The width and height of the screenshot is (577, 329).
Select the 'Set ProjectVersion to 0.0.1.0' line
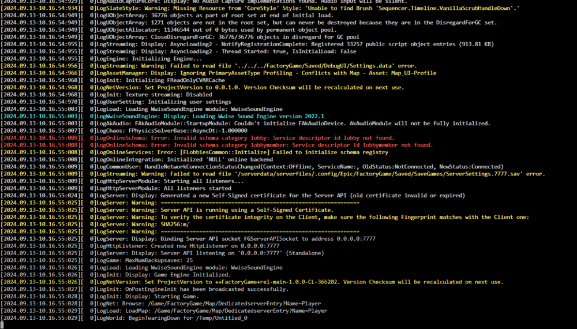coord(203,87)
